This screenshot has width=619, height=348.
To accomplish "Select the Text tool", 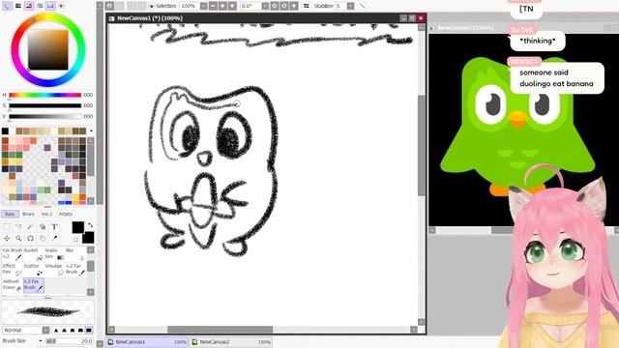I will pyautogui.click(x=54, y=226).
